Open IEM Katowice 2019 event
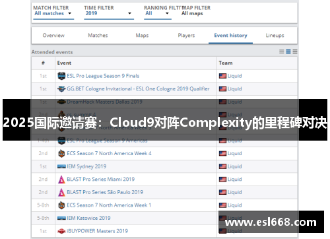This screenshot has height=239, width=330. [88, 218]
